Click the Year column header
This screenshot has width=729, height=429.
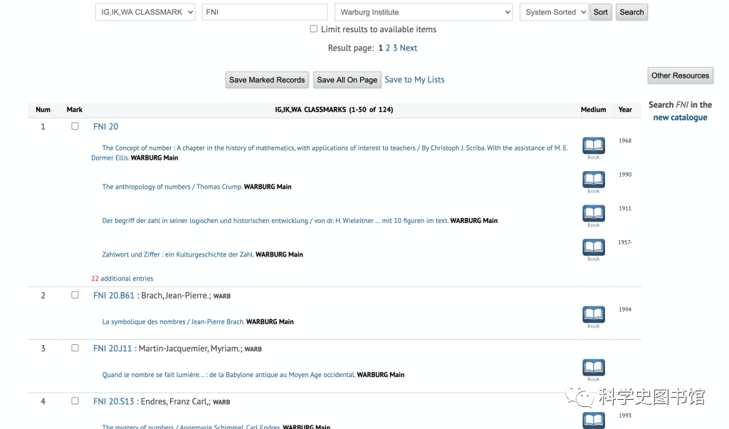[625, 110]
